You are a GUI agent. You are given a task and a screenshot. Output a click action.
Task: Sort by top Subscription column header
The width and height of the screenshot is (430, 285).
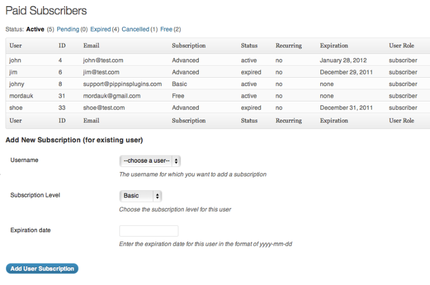tap(189, 46)
